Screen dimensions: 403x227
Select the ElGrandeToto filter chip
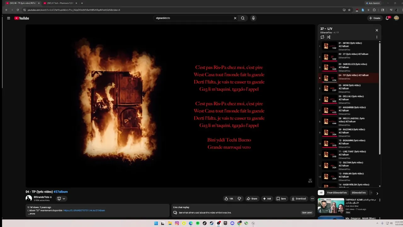click(x=359, y=193)
